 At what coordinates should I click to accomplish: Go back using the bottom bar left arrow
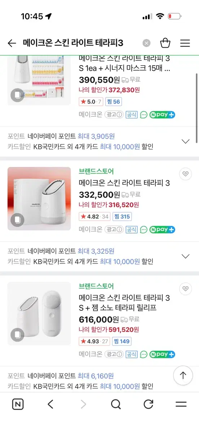[x=50, y=404]
